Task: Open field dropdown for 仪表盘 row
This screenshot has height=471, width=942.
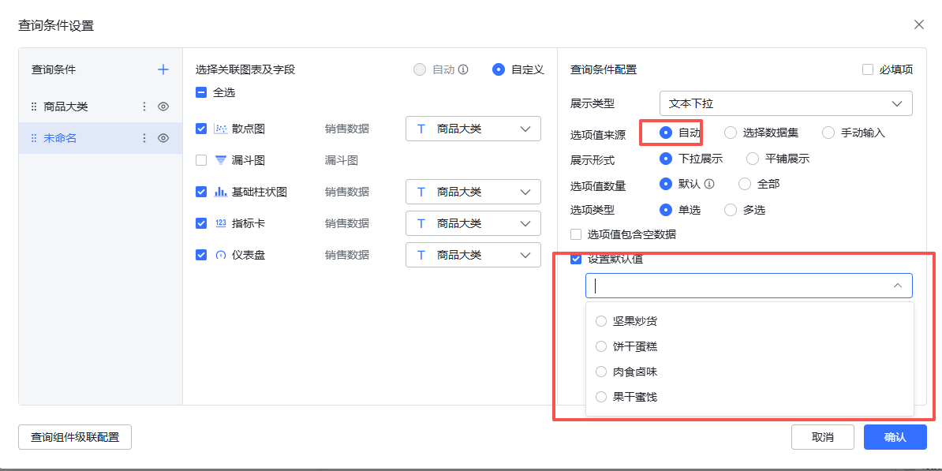Action: pyautogui.click(x=473, y=256)
